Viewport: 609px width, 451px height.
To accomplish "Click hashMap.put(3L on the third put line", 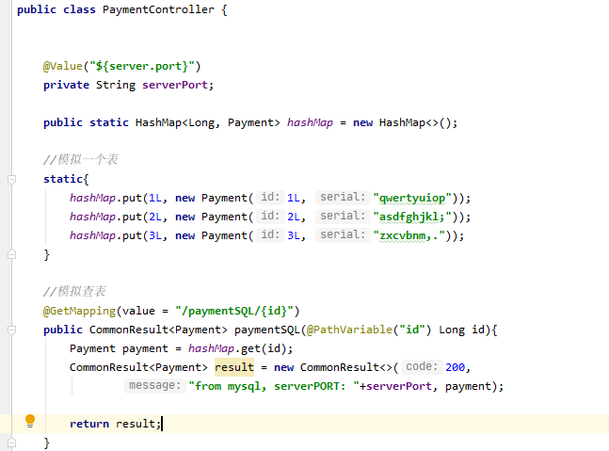I will click(x=115, y=235).
